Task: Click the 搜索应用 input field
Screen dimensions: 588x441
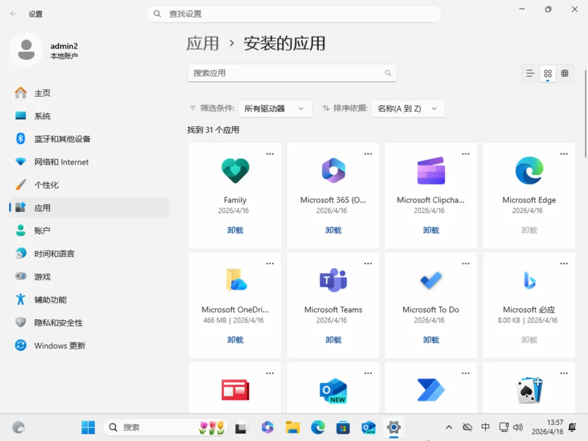Action: [292, 73]
